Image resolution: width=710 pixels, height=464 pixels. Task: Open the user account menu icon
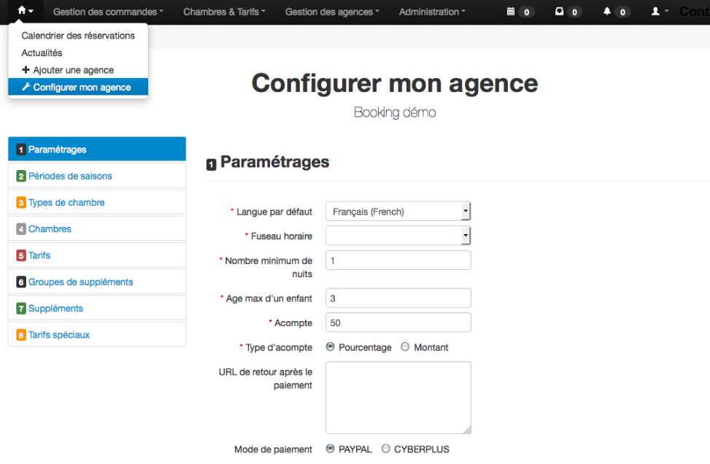click(655, 12)
